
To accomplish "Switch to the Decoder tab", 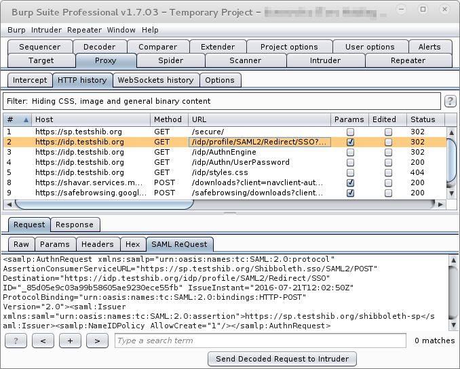I will coord(100,47).
